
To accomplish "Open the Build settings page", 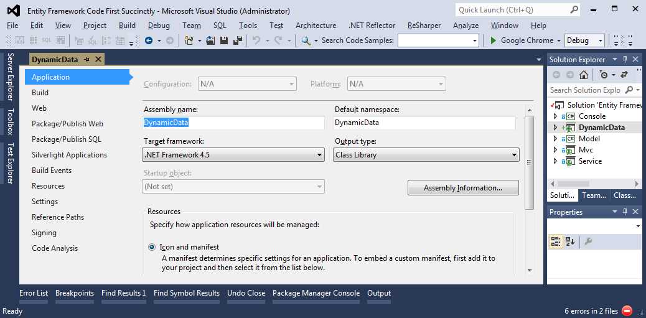I will [x=40, y=93].
